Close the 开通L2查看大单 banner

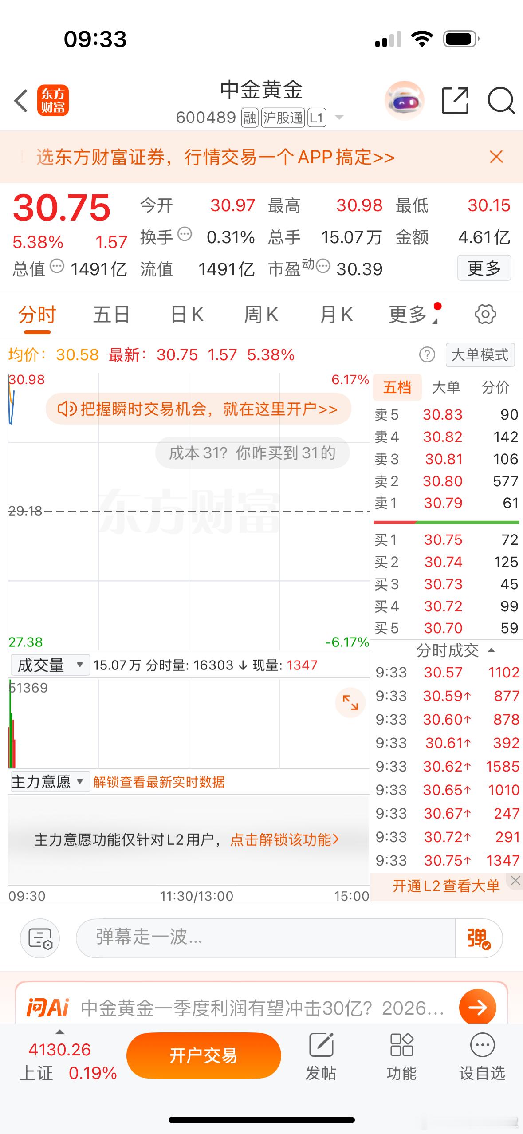coord(515,881)
